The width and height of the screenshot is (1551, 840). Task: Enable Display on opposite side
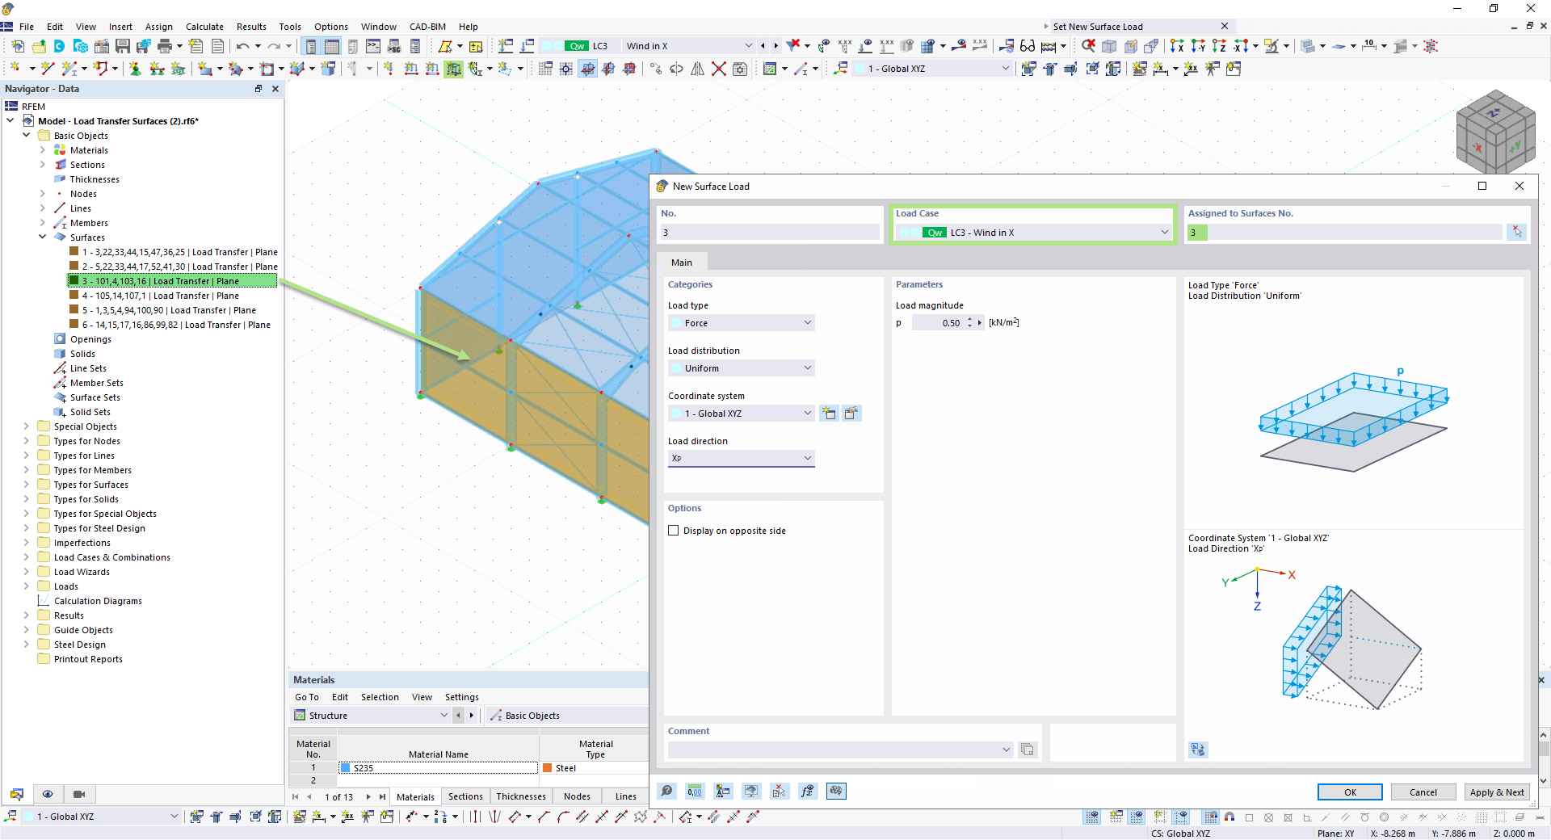pos(674,531)
